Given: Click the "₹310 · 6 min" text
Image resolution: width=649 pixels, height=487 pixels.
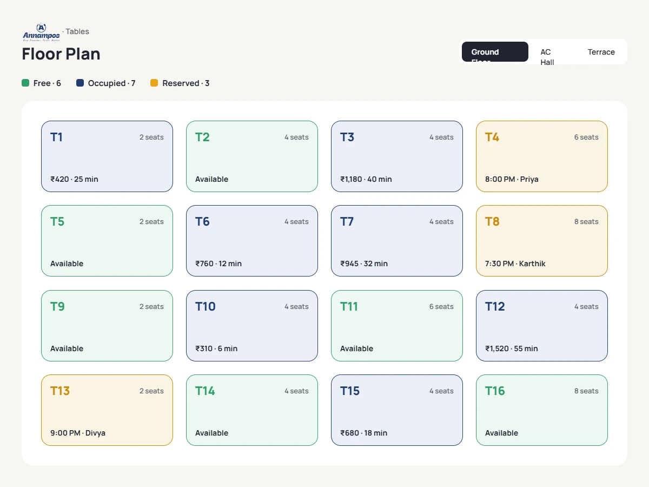Looking at the screenshot, I should coord(216,348).
